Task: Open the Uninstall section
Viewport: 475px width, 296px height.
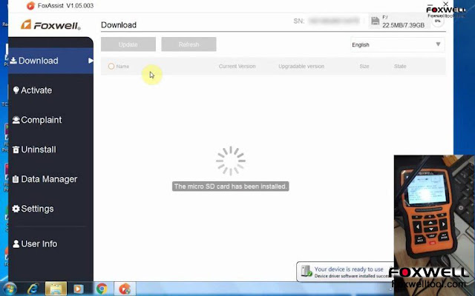Action: click(x=38, y=149)
